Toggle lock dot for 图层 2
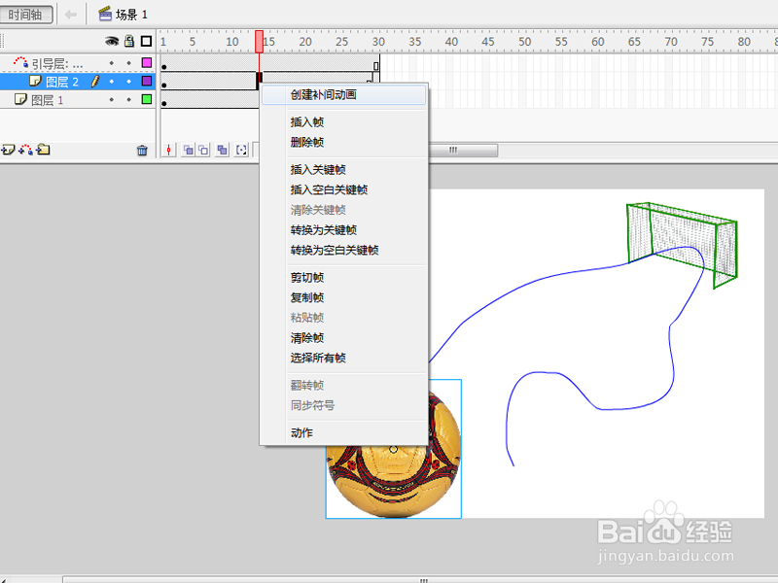Viewport: 778px width, 583px height. [129, 82]
